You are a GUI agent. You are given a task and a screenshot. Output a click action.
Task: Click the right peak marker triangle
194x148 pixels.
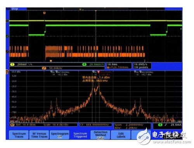click(140, 71)
